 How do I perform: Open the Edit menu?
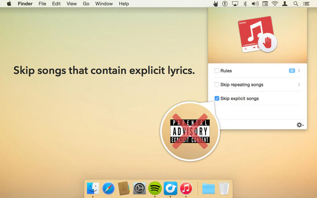56,4
